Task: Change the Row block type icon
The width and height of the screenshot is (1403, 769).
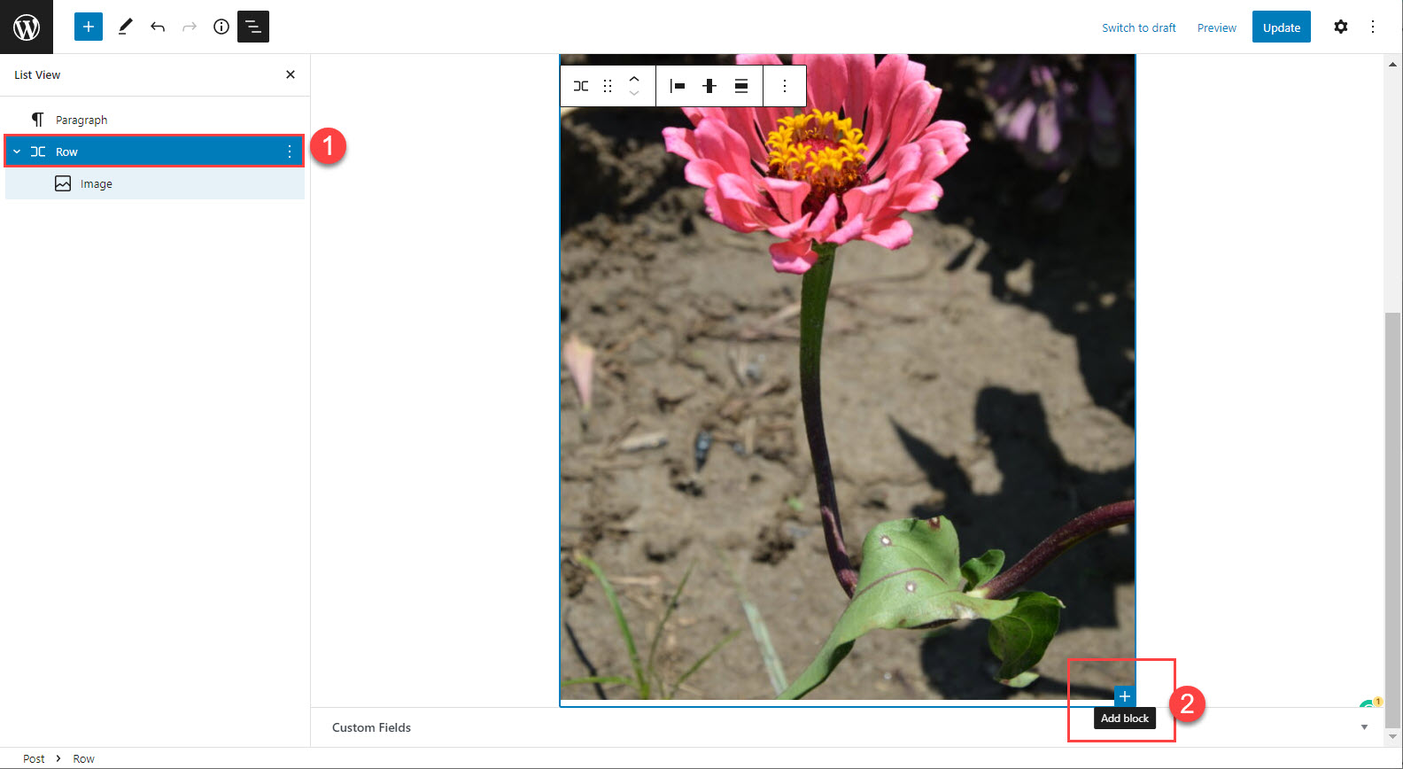Action: pos(581,86)
